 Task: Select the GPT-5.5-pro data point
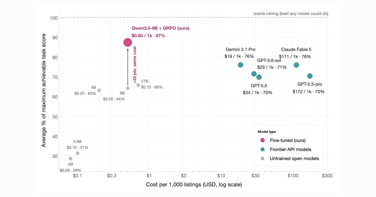(x=310, y=76)
